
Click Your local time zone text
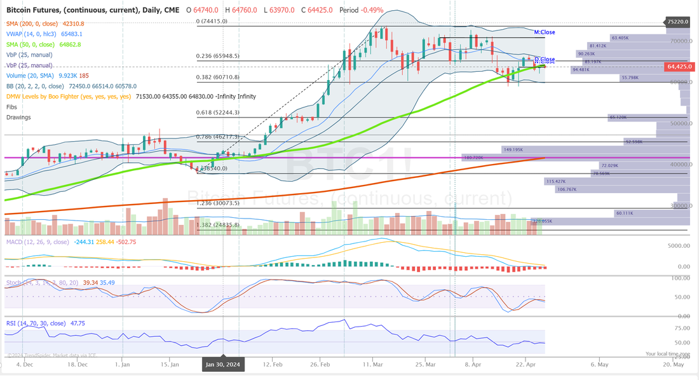[x=668, y=354]
